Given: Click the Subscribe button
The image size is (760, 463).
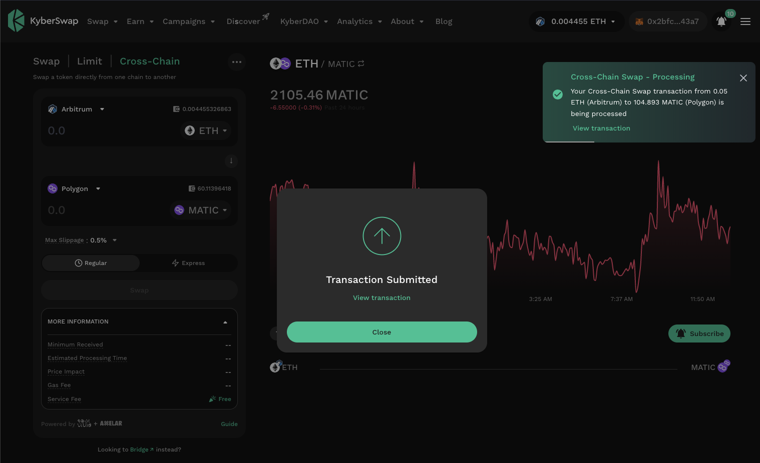Looking at the screenshot, I should pyautogui.click(x=699, y=333).
